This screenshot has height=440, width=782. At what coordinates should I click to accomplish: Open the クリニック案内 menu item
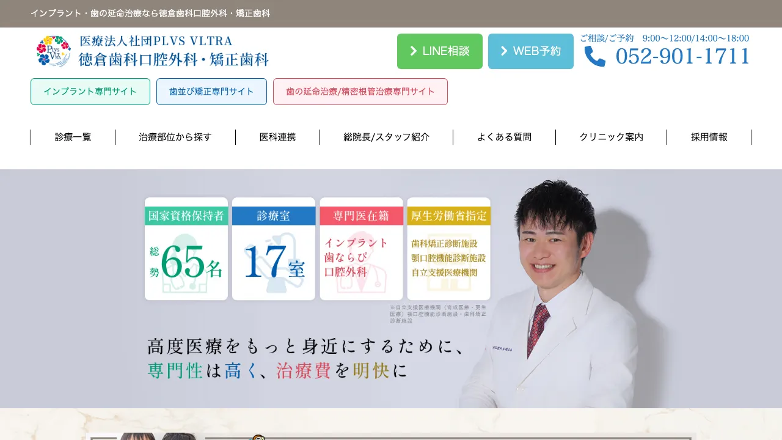point(612,137)
